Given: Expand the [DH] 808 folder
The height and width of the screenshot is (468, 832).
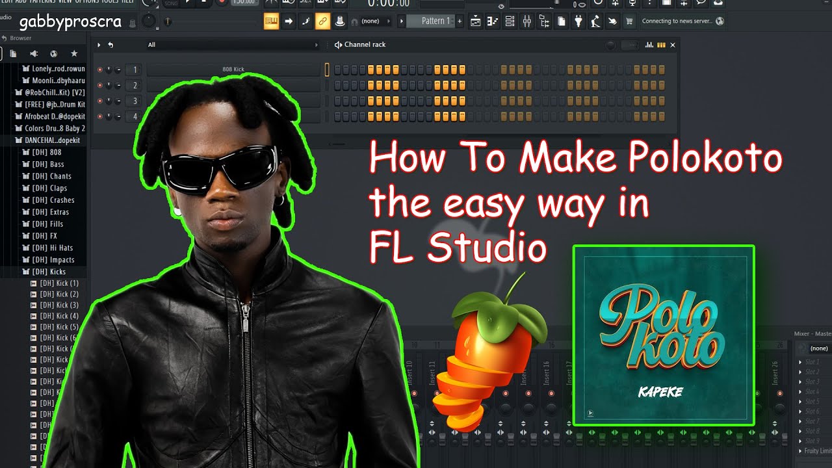Looking at the screenshot, I should click(42, 152).
